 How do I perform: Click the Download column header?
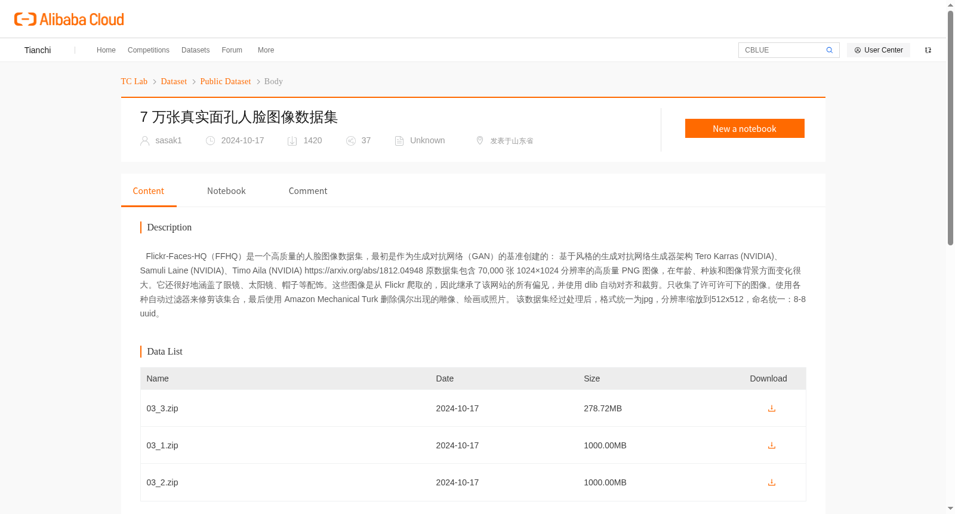click(768, 378)
